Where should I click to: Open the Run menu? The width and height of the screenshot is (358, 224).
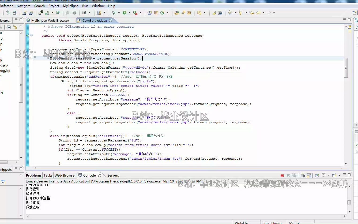pos(85,6)
